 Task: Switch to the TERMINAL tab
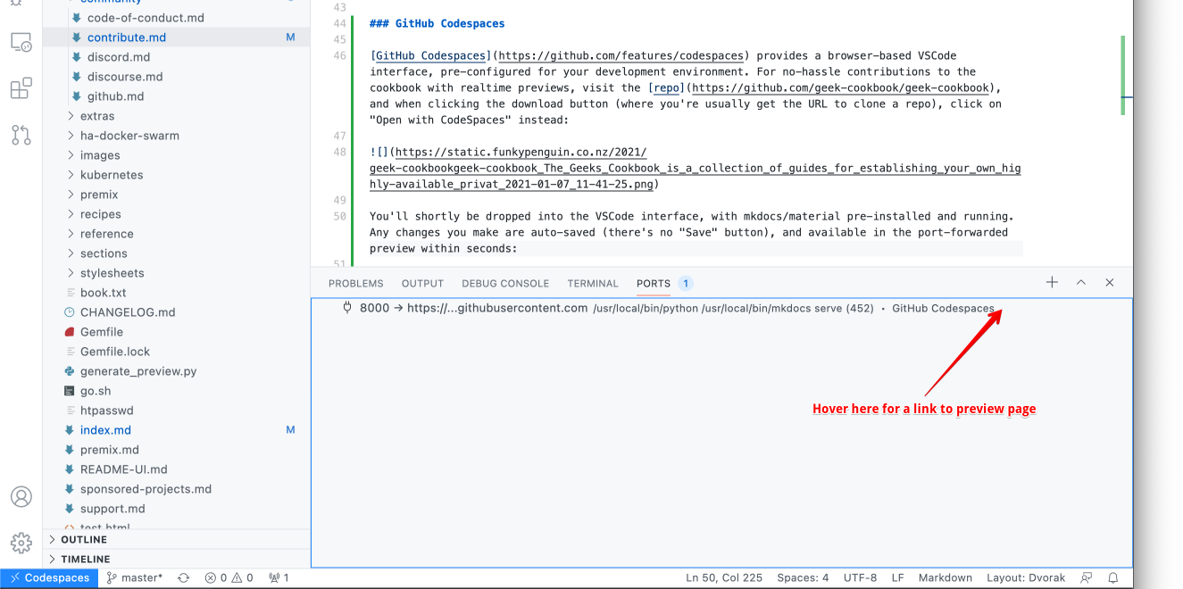coord(593,284)
